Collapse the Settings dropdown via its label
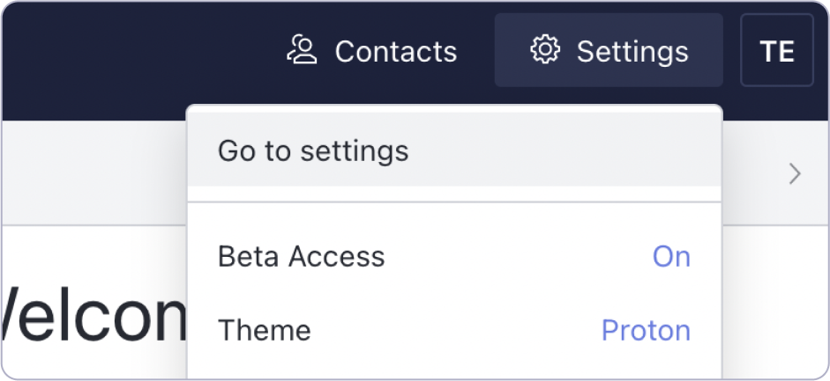This screenshot has height=381, width=830. (x=632, y=51)
